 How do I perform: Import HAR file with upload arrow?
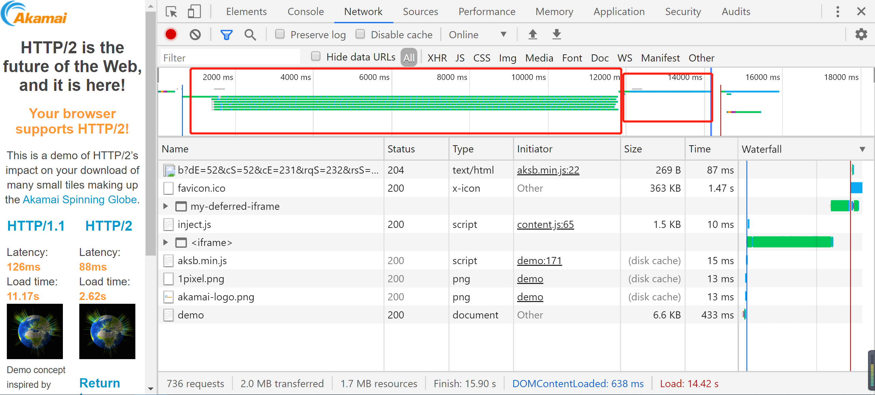[x=533, y=34]
